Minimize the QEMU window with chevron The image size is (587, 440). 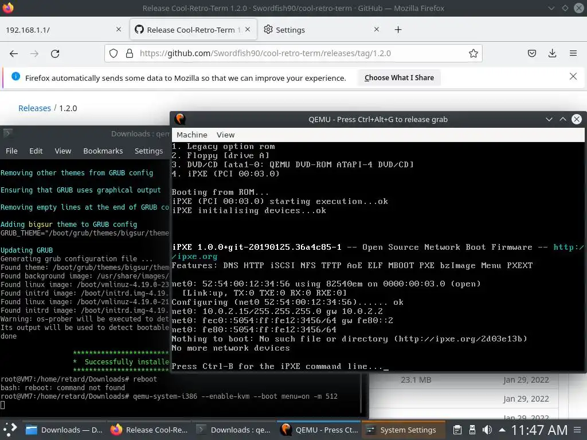pos(549,119)
